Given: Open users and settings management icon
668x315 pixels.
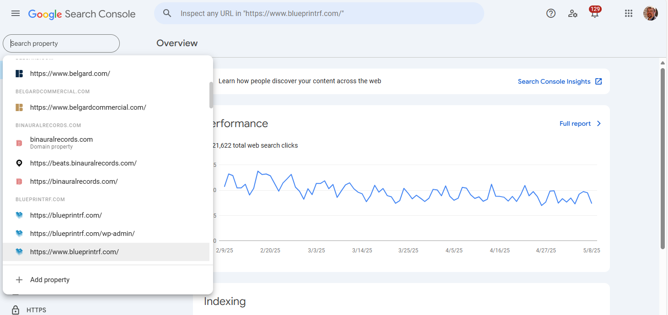Looking at the screenshot, I should pyautogui.click(x=572, y=14).
